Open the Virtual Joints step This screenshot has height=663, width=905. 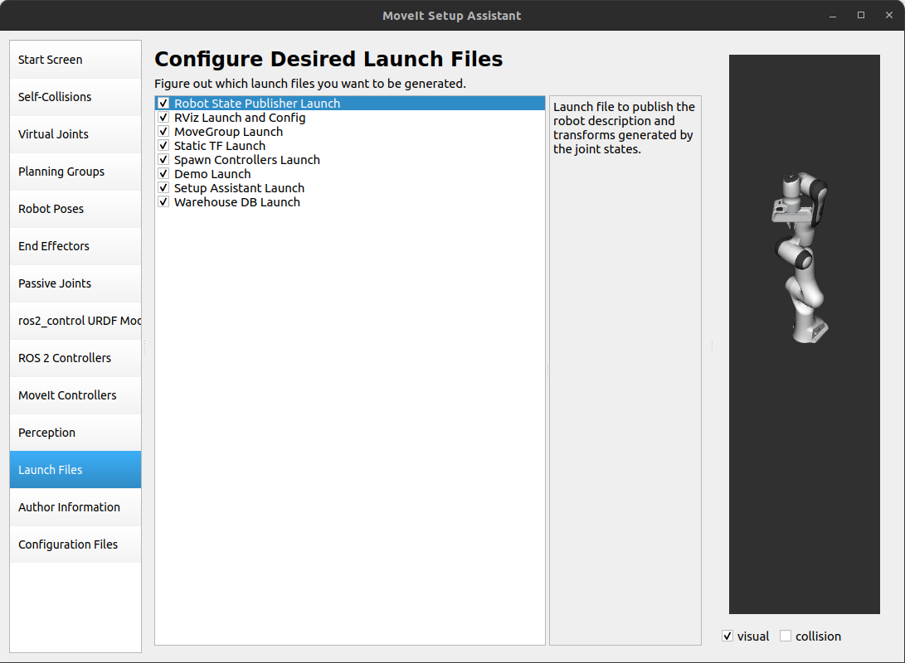(x=75, y=134)
